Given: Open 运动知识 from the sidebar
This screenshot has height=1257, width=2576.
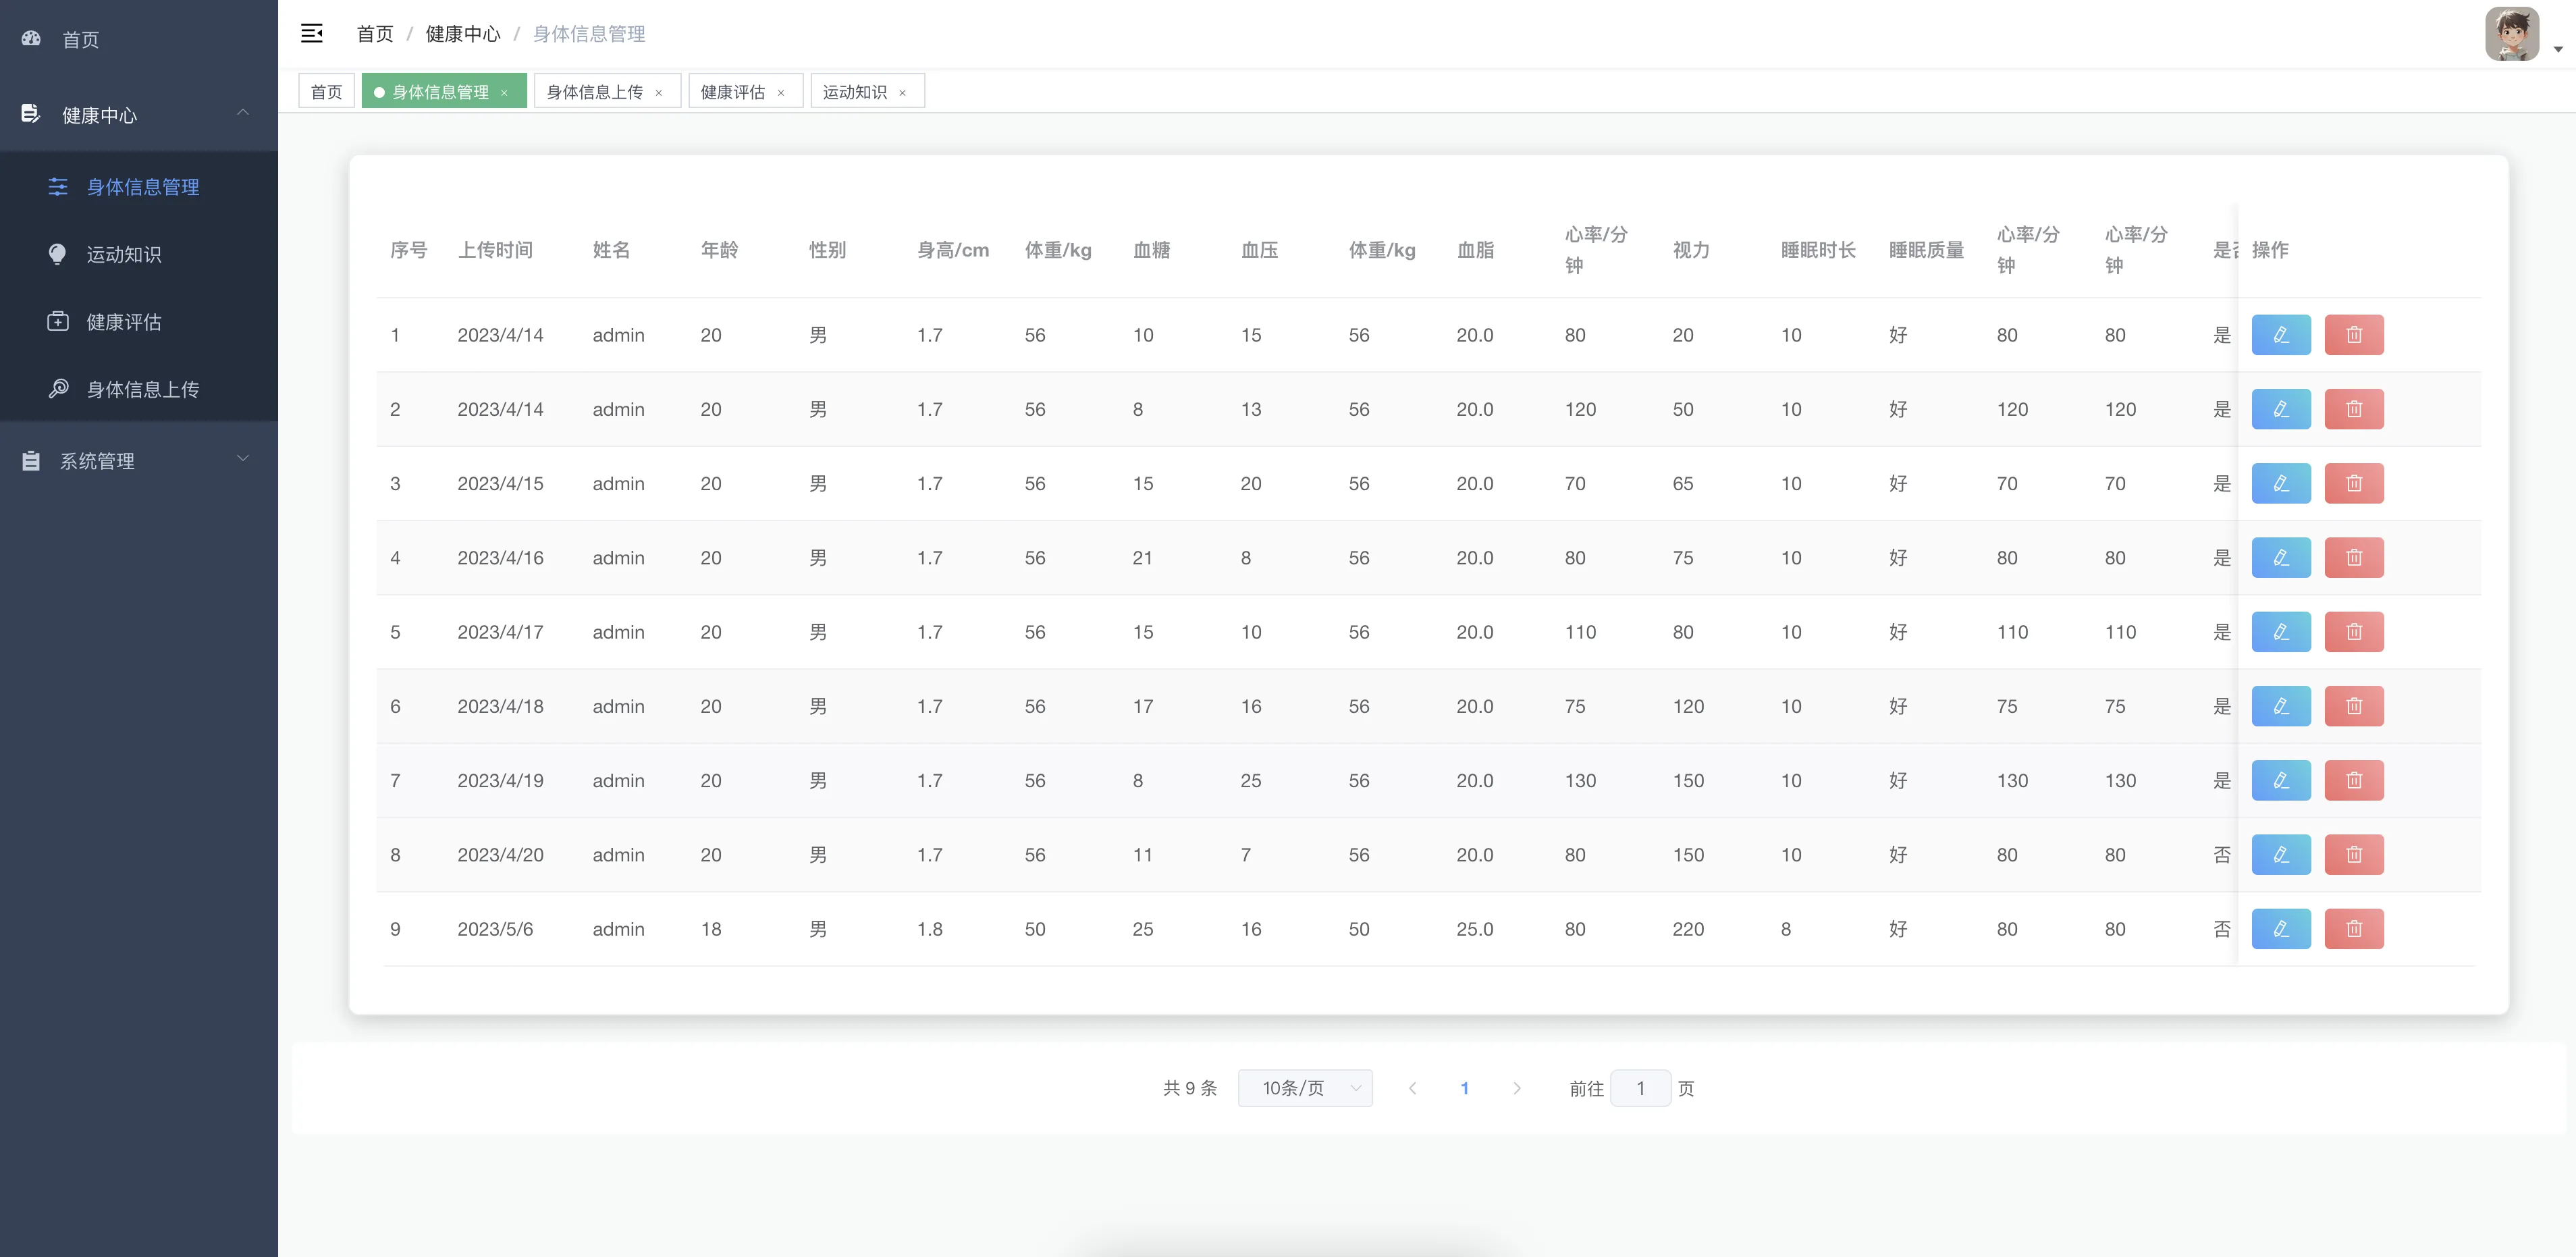Looking at the screenshot, I should pos(124,254).
